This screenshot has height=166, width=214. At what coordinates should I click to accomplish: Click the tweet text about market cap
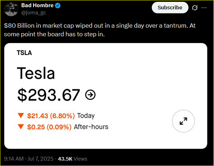(x=100, y=30)
